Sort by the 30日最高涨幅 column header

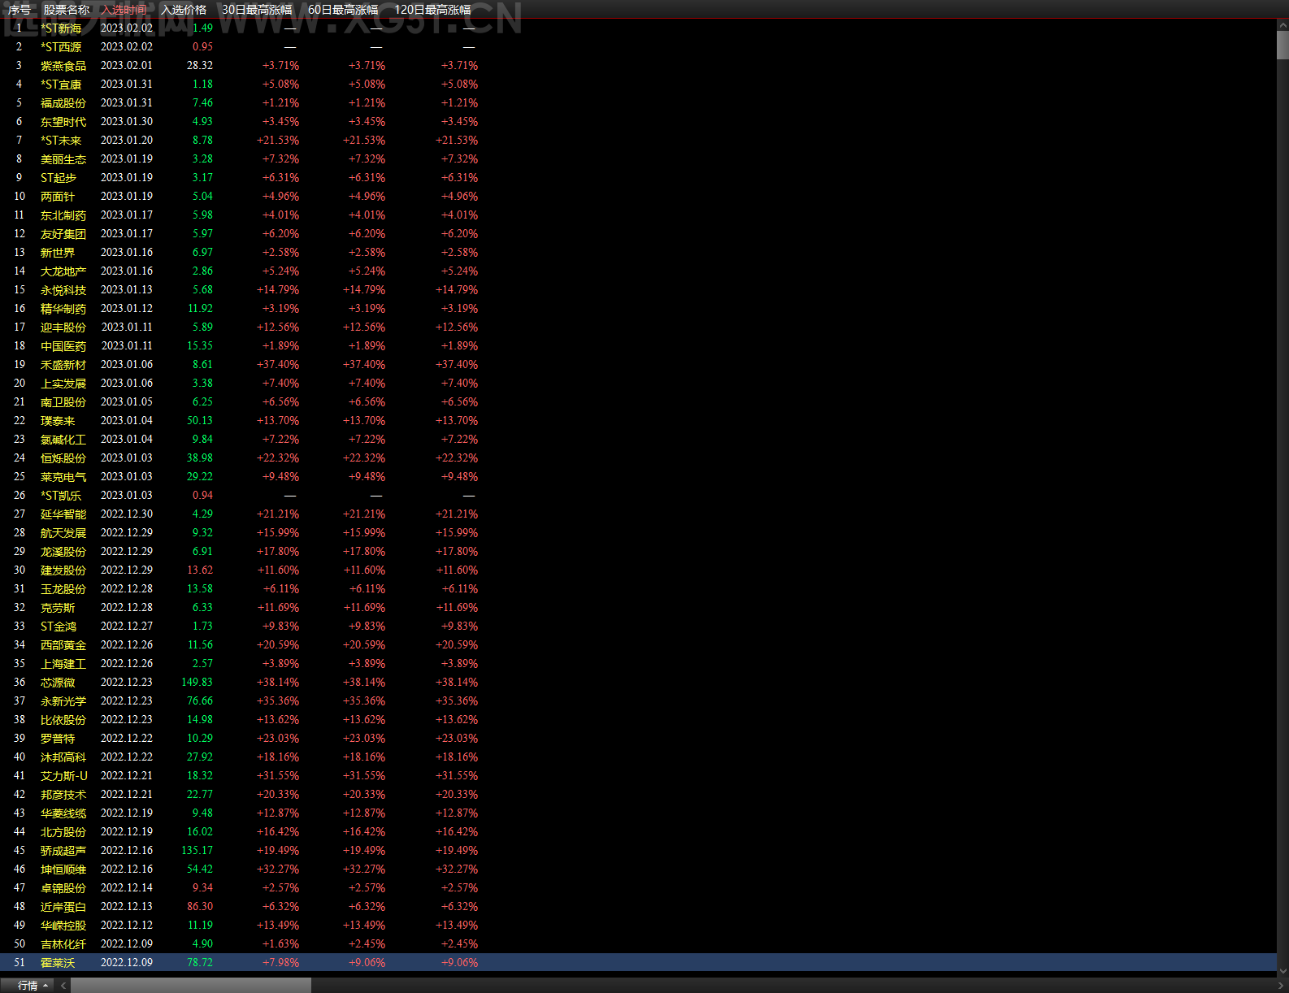(x=257, y=10)
